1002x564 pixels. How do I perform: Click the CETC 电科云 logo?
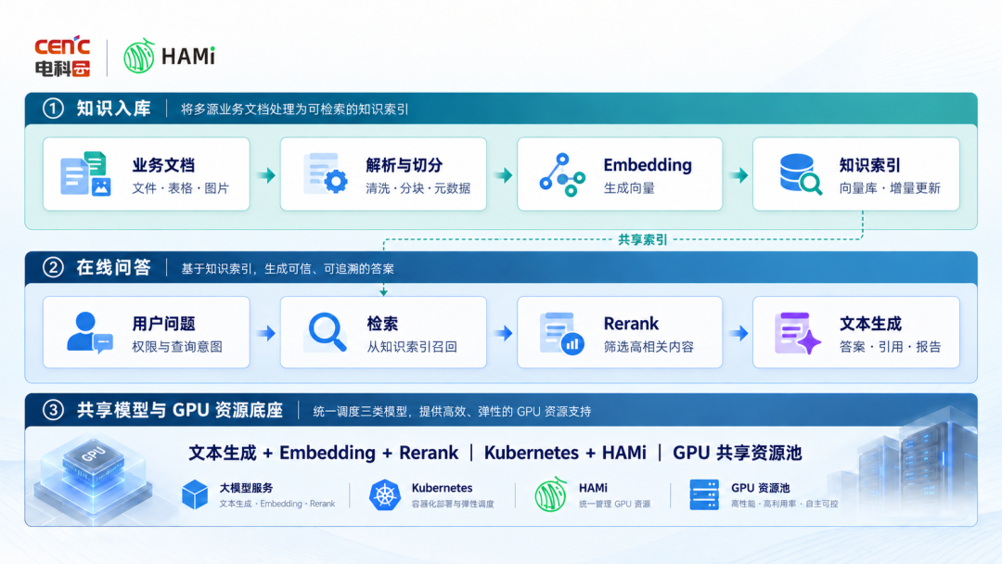pos(62,57)
